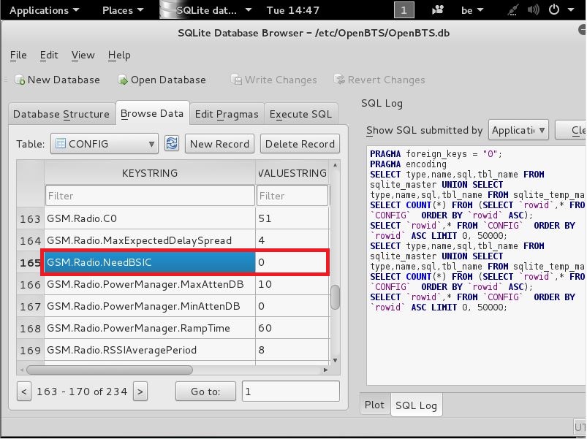This screenshot has height=439, width=587.
Task: Click value 60 of PowerManager.RampTime
Action: tap(292, 328)
